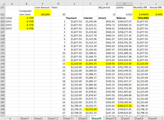
Task: Select row 336 header
Action: (x=3, y=64)
